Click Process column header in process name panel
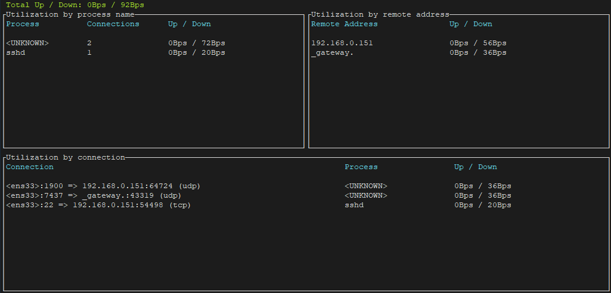Viewport: 611px width, 293px height. click(23, 24)
